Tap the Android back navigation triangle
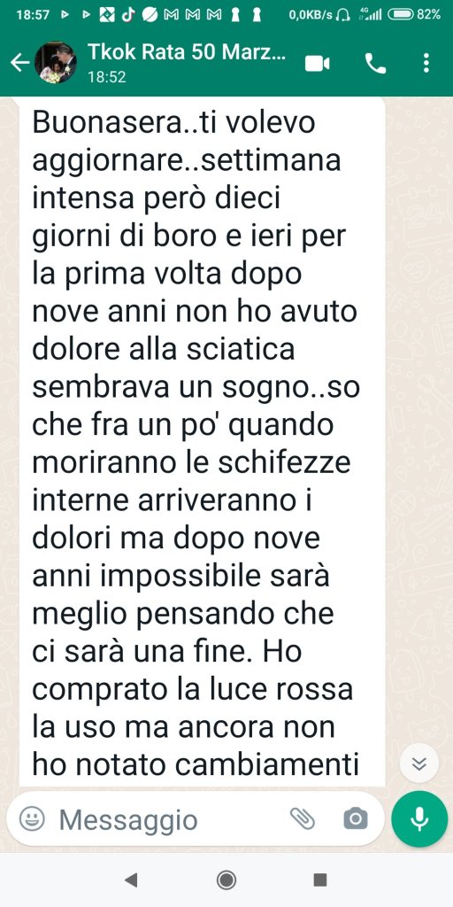Screen dimensions: 453x907 click(131, 880)
